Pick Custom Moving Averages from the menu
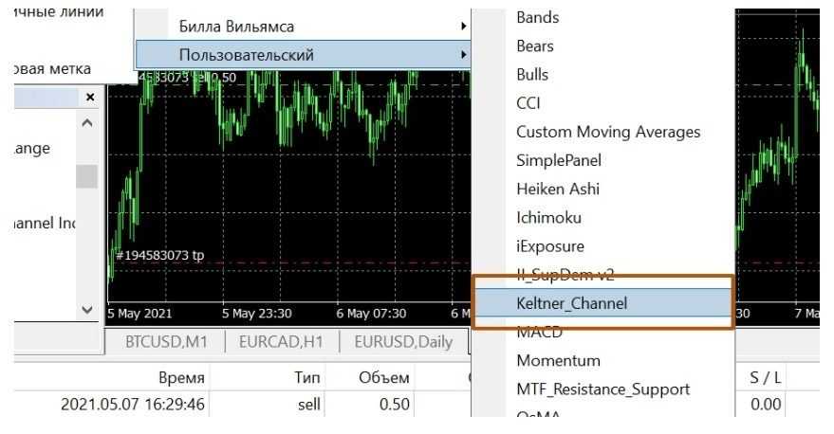The height and width of the screenshot is (434, 834). click(607, 132)
